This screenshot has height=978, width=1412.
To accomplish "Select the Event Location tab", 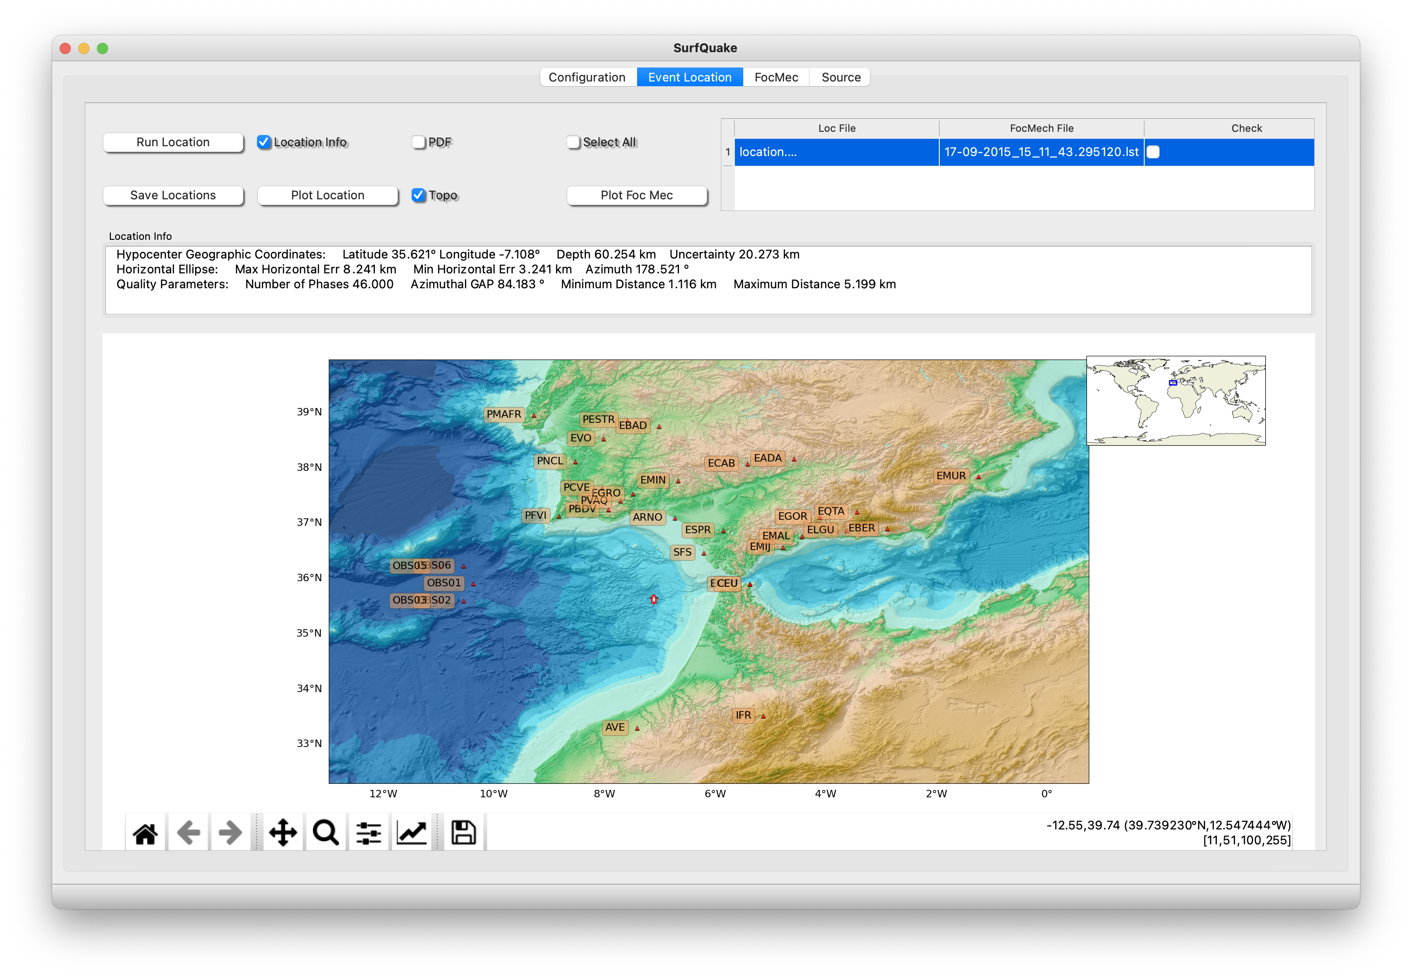I will pyautogui.click(x=690, y=77).
